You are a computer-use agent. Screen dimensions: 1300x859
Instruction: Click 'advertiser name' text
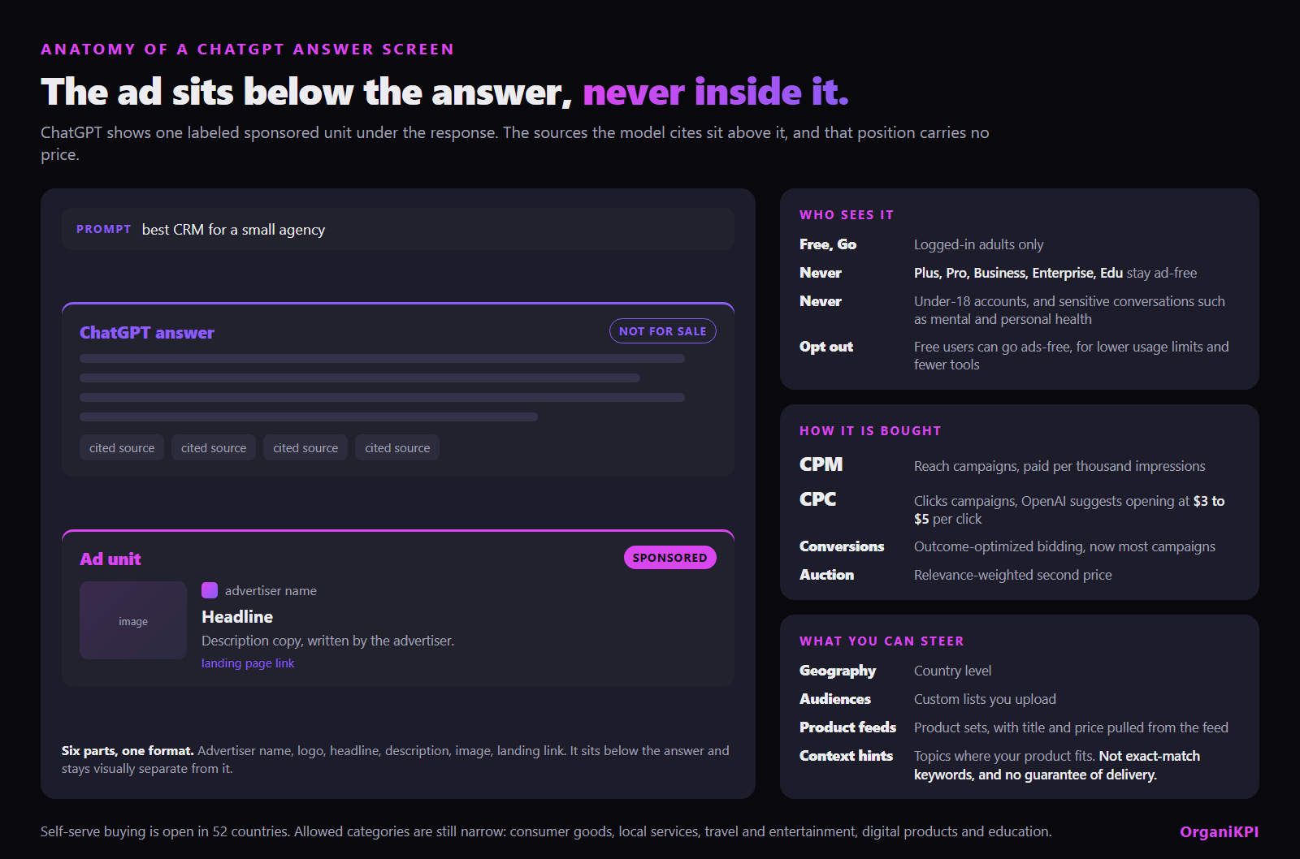point(271,591)
